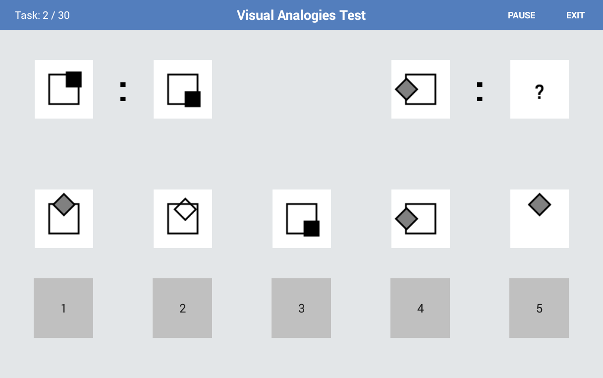603x378 pixels.
Task: Select answer button 4
Action: tap(420, 308)
